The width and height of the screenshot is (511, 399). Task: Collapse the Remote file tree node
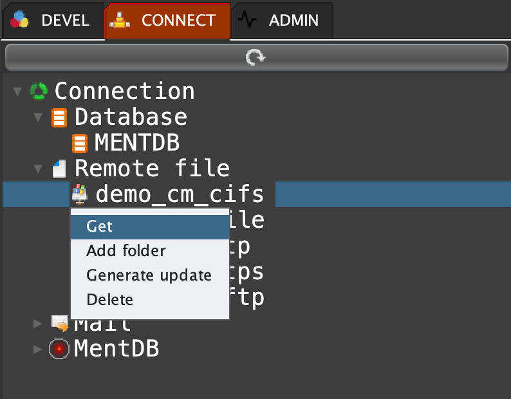point(38,169)
